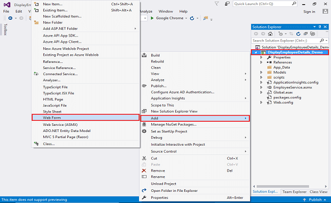331x203 pixels.
Task: Click the Home icon in Solution Explorer
Action: pos(270,33)
